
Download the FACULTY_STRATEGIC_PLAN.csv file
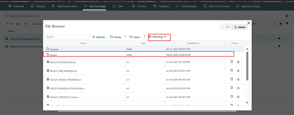238,97
